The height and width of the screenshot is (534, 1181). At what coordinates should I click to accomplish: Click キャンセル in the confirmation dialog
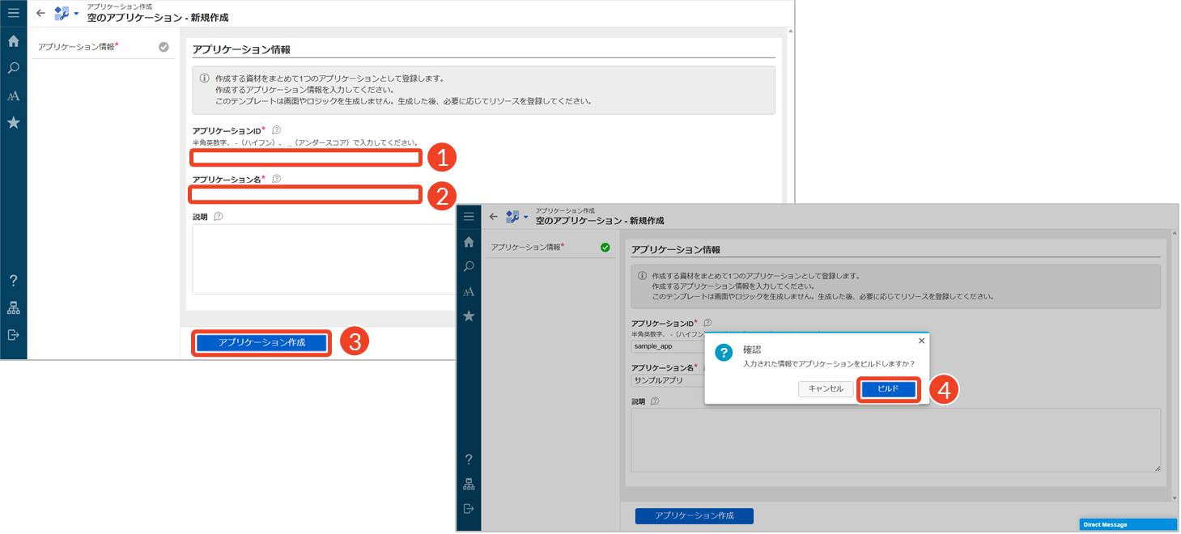click(x=826, y=389)
